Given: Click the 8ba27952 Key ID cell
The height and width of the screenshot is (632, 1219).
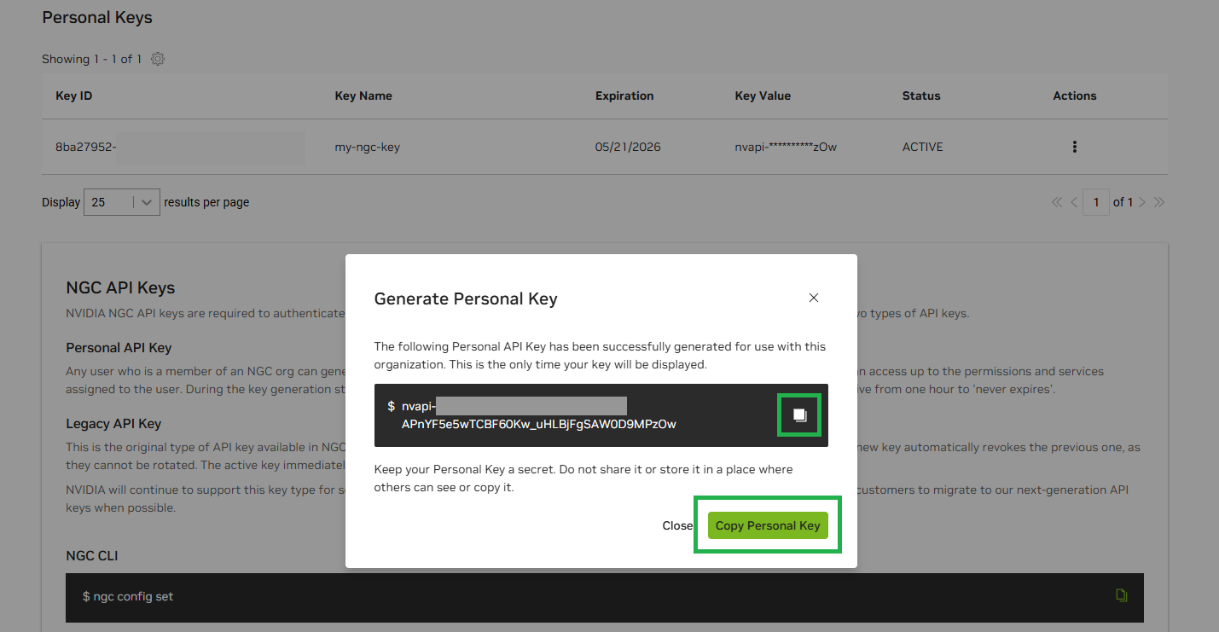Looking at the screenshot, I should click(85, 147).
